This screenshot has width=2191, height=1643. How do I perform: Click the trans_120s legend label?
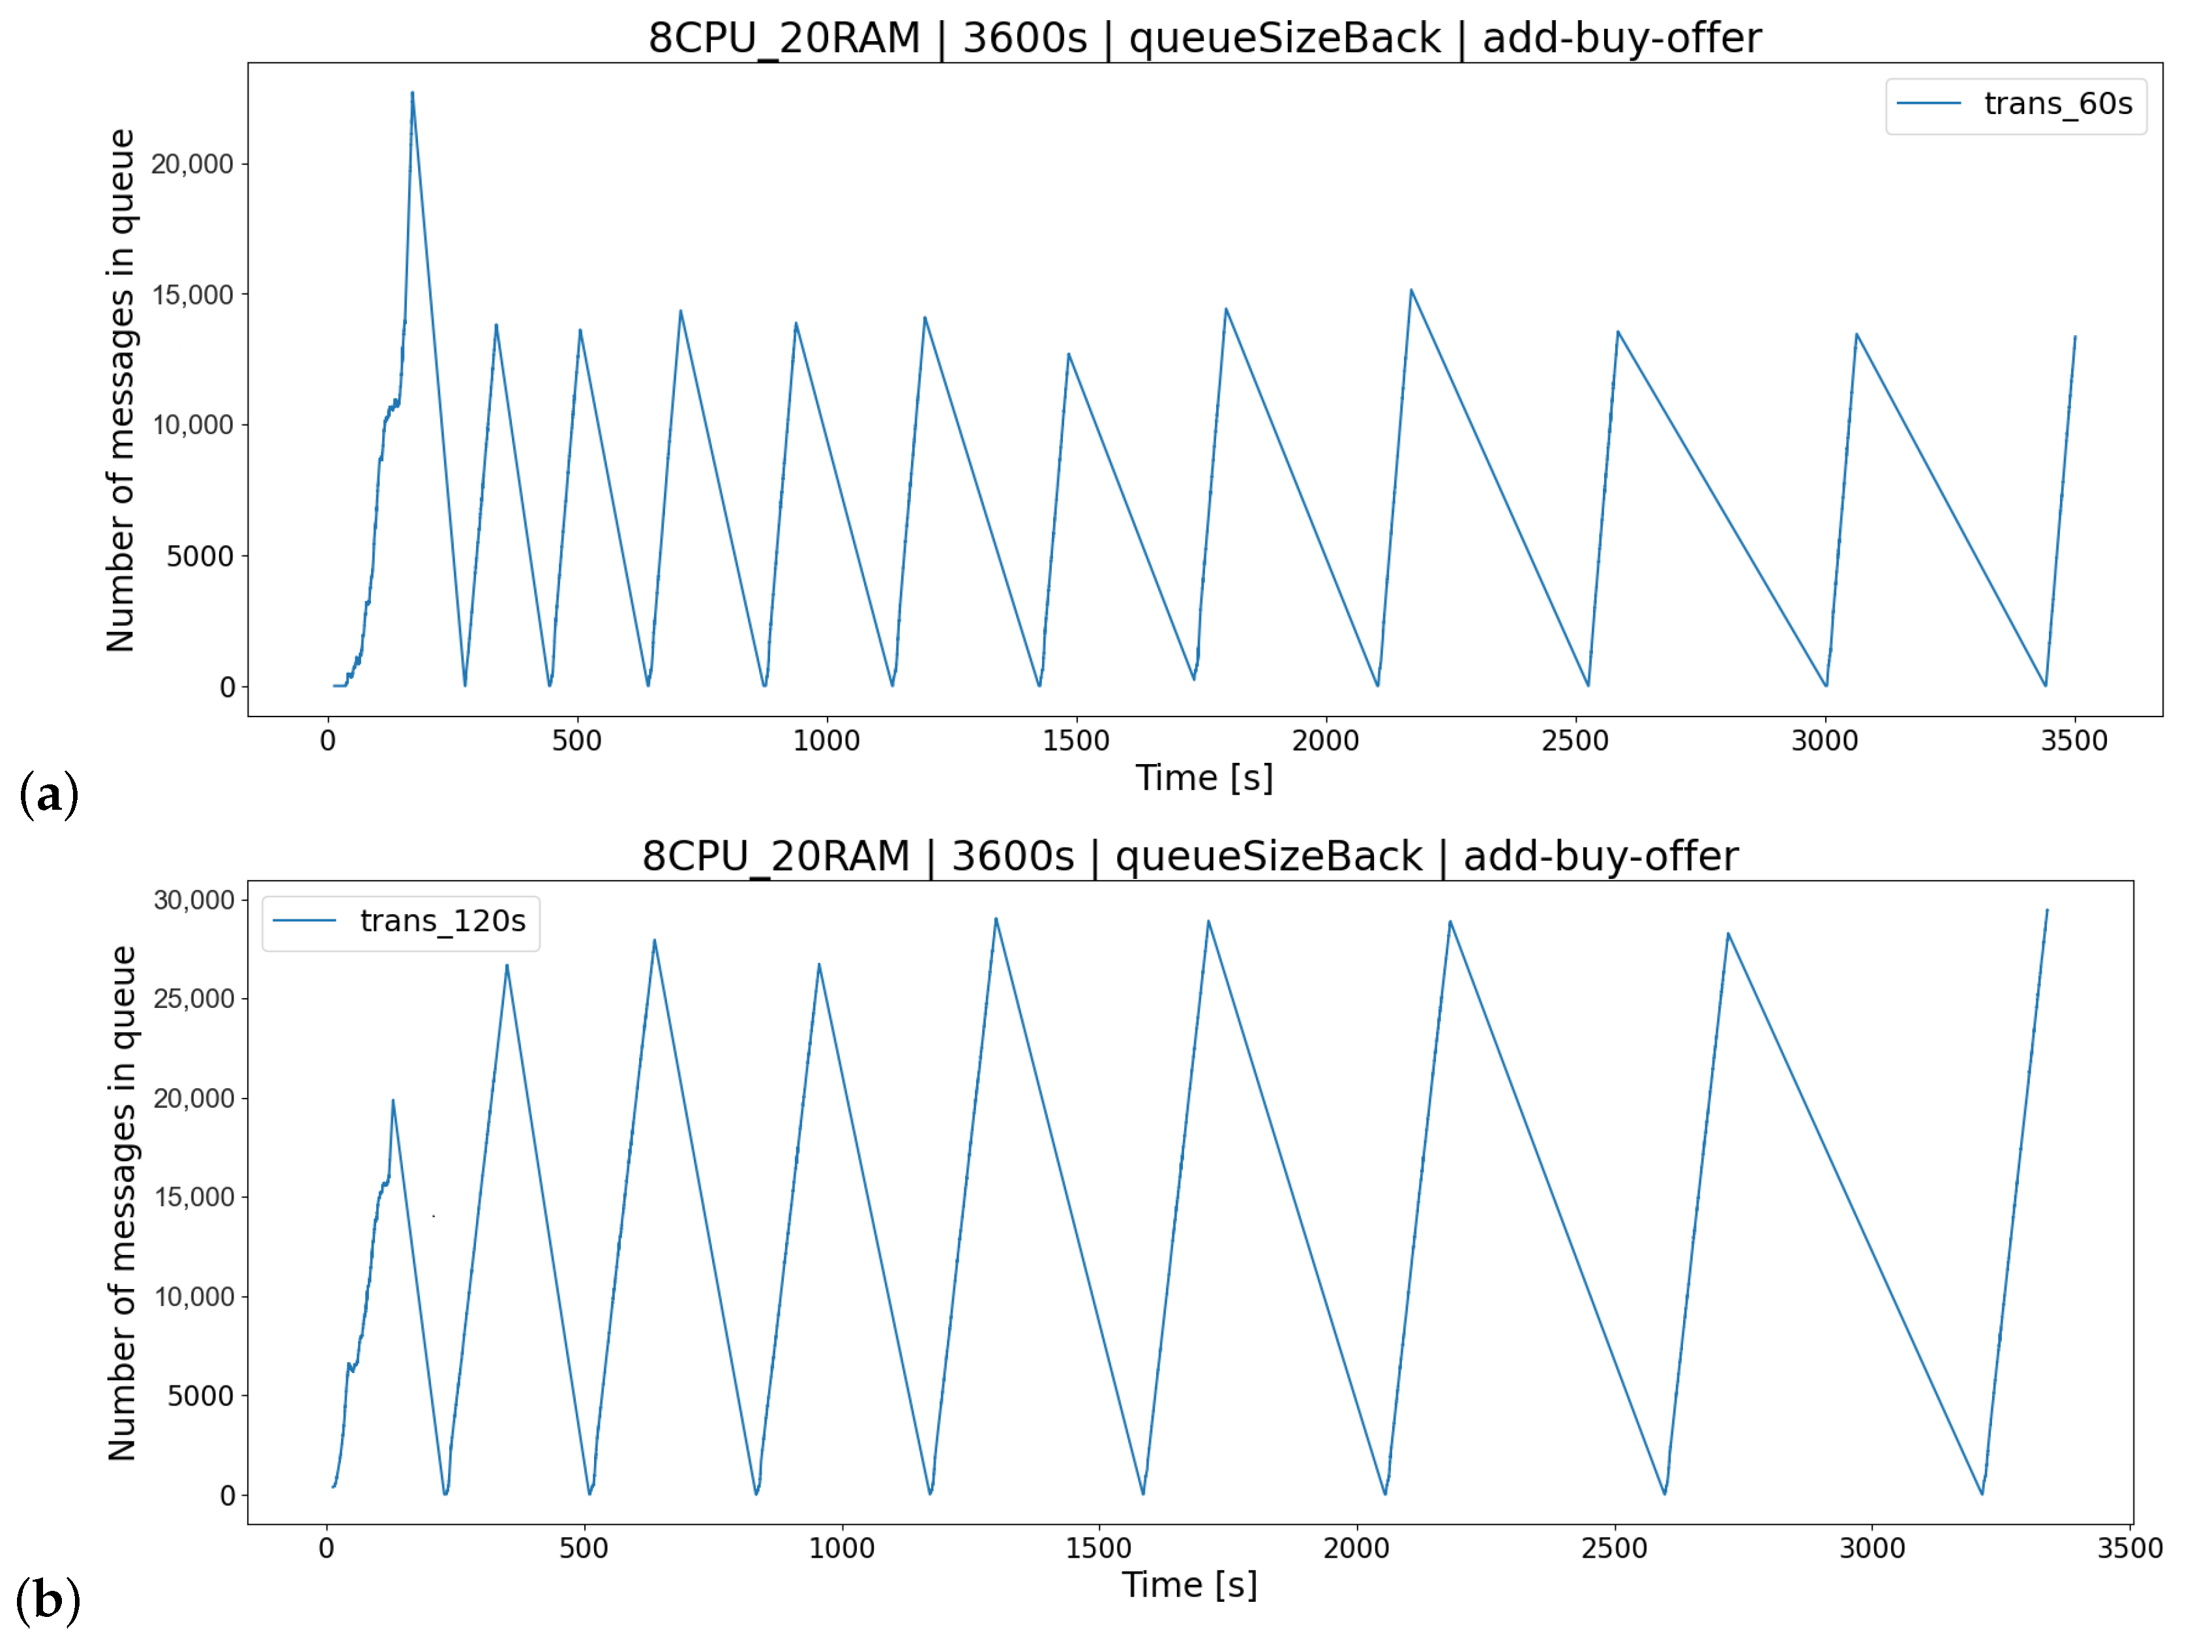tap(443, 921)
